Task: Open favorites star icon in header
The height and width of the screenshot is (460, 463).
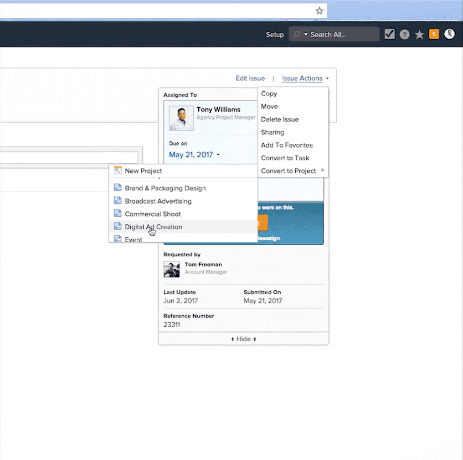Action: [419, 35]
